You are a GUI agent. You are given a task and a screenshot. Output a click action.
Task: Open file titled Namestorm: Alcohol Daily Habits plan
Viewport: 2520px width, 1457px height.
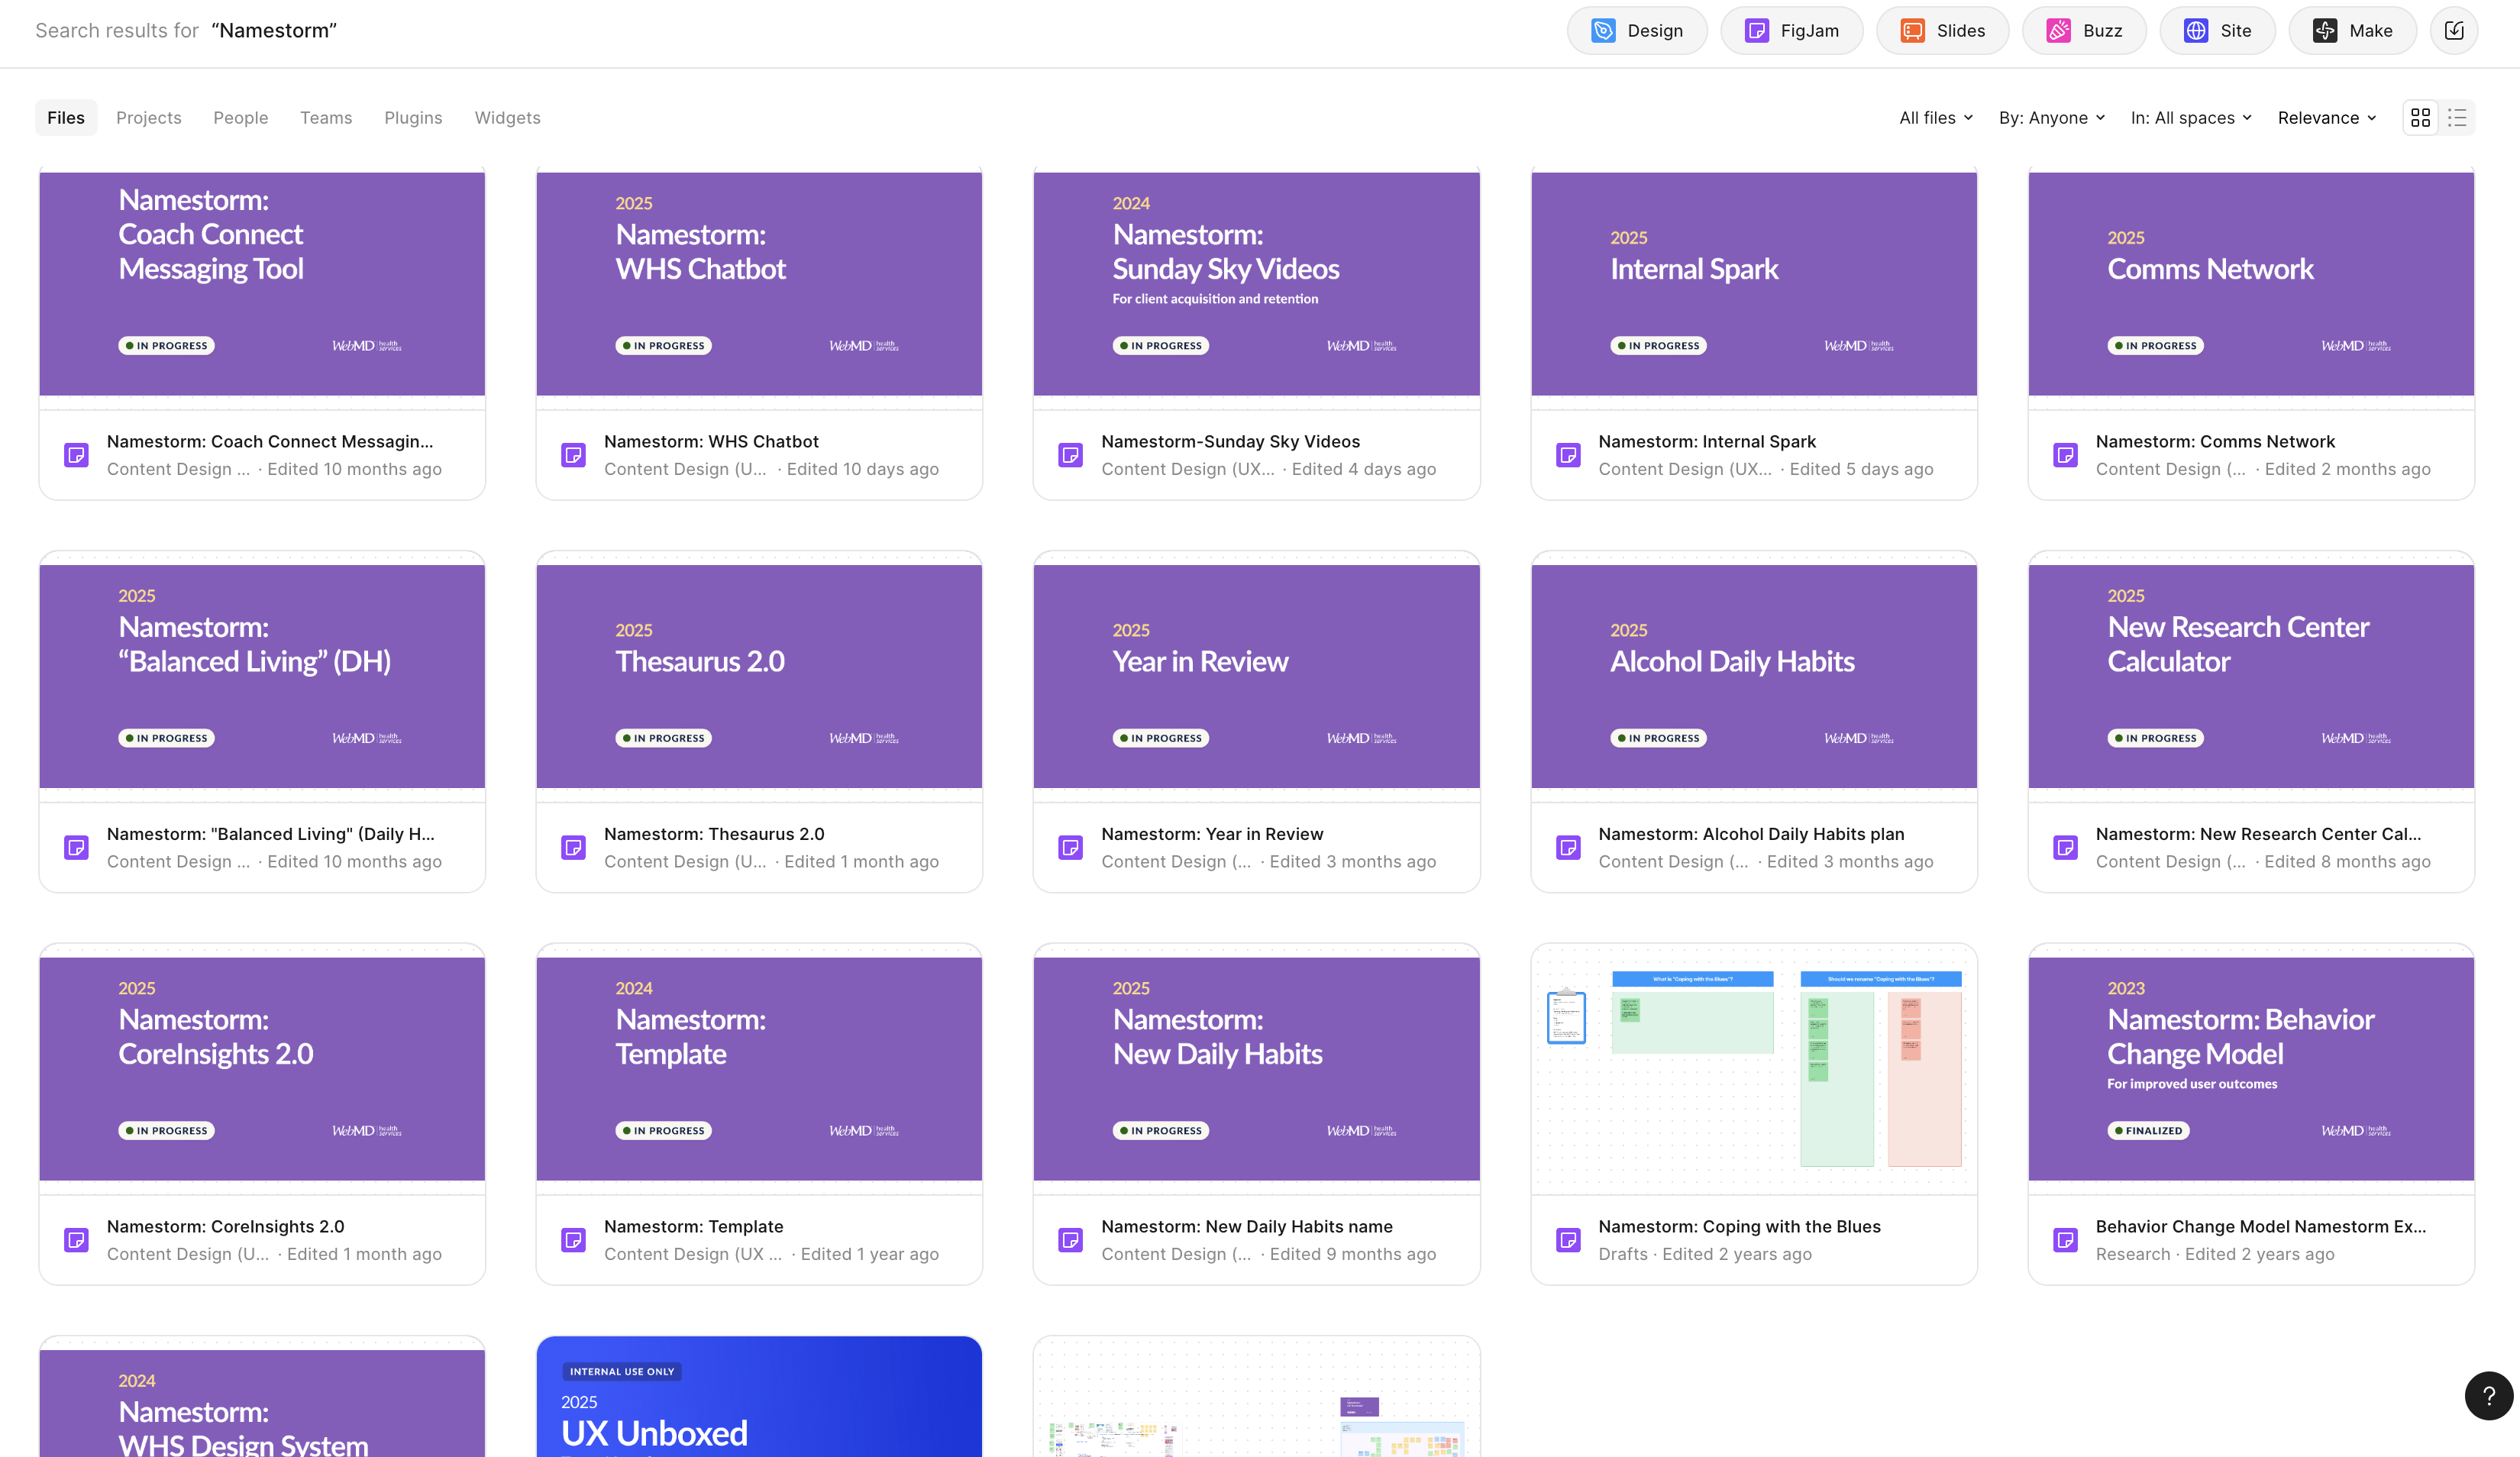pos(1751,834)
